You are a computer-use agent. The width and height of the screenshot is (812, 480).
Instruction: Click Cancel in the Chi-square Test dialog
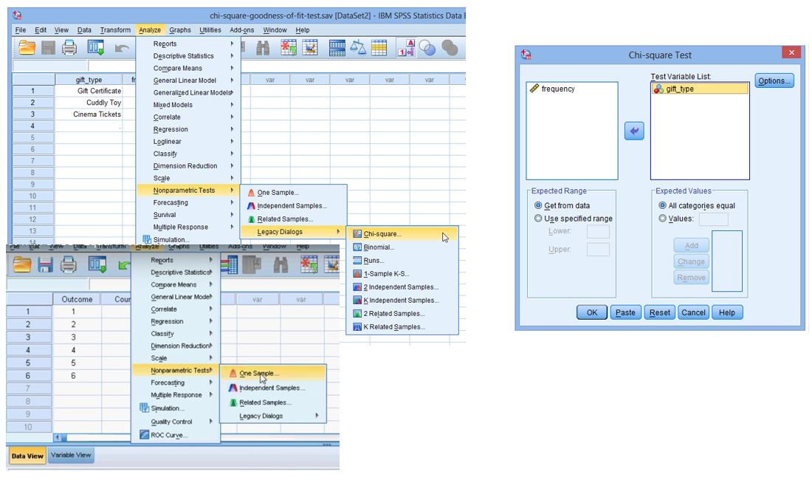(693, 313)
